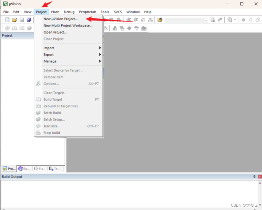262x210 pixels.
Task: Close the open Project menu via its title
Action: [x=41, y=12]
